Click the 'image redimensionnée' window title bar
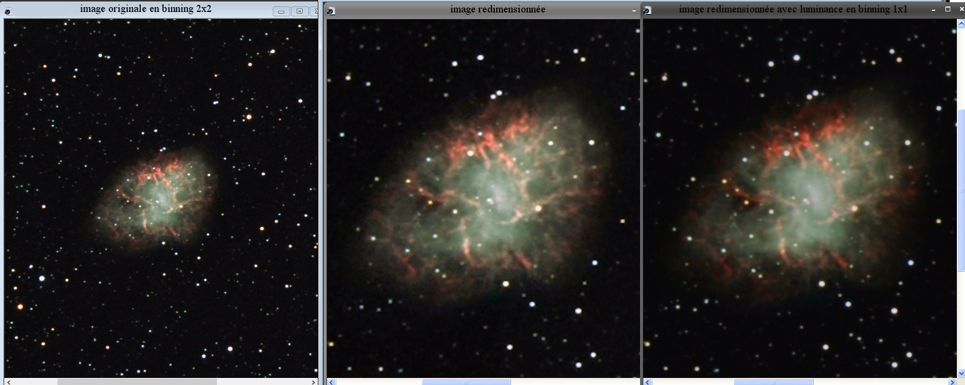Screen dimensions: 965x385 pyautogui.click(x=497, y=9)
